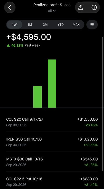Tap the taller green profit bar
This screenshot has width=104, height=189.
[52, 84]
